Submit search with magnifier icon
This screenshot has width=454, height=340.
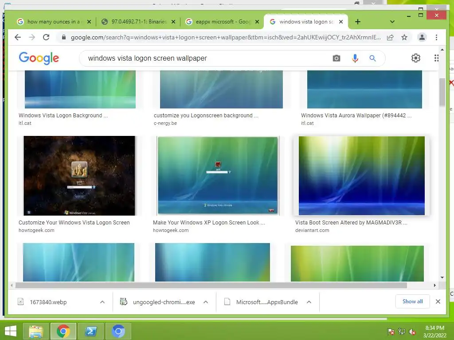coord(372,58)
